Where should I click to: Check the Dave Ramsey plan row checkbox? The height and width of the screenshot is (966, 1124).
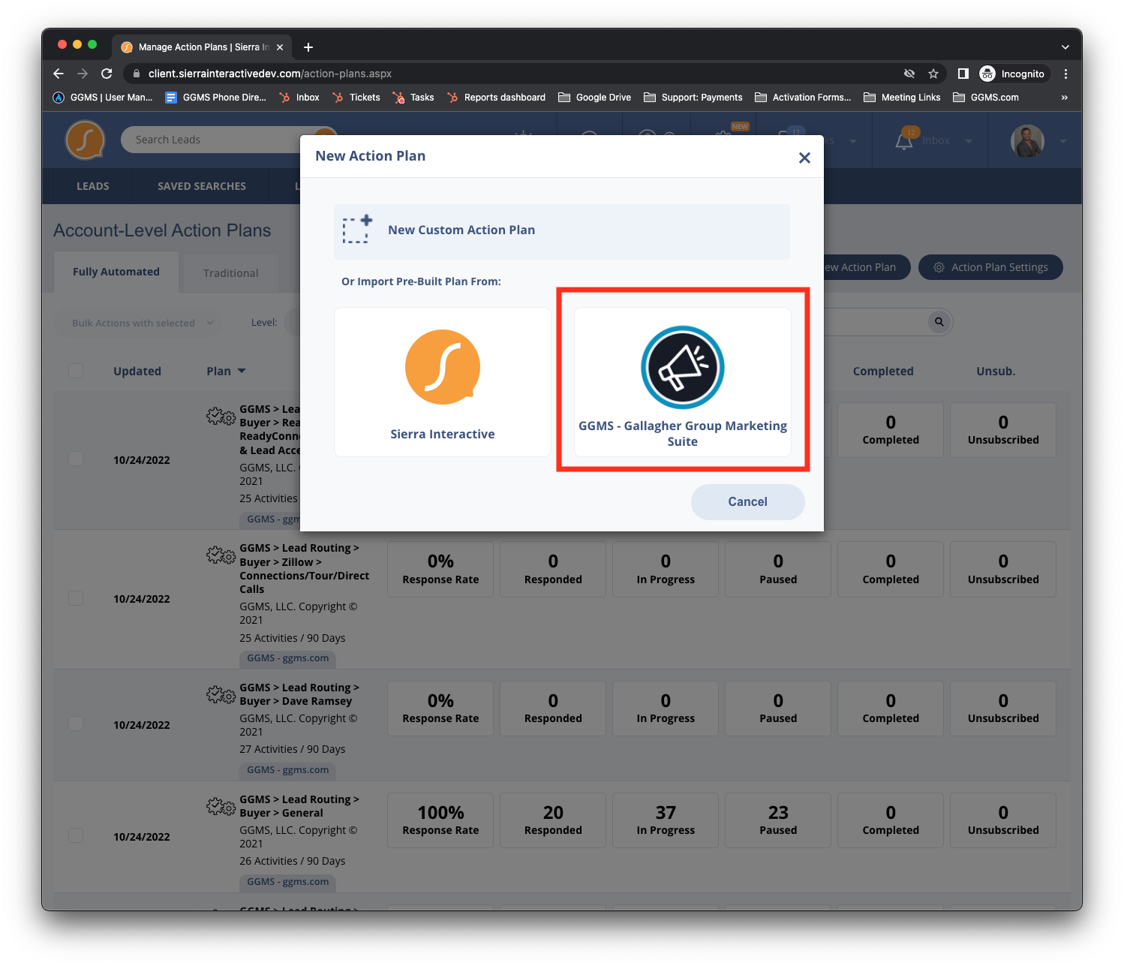(x=76, y=724)
